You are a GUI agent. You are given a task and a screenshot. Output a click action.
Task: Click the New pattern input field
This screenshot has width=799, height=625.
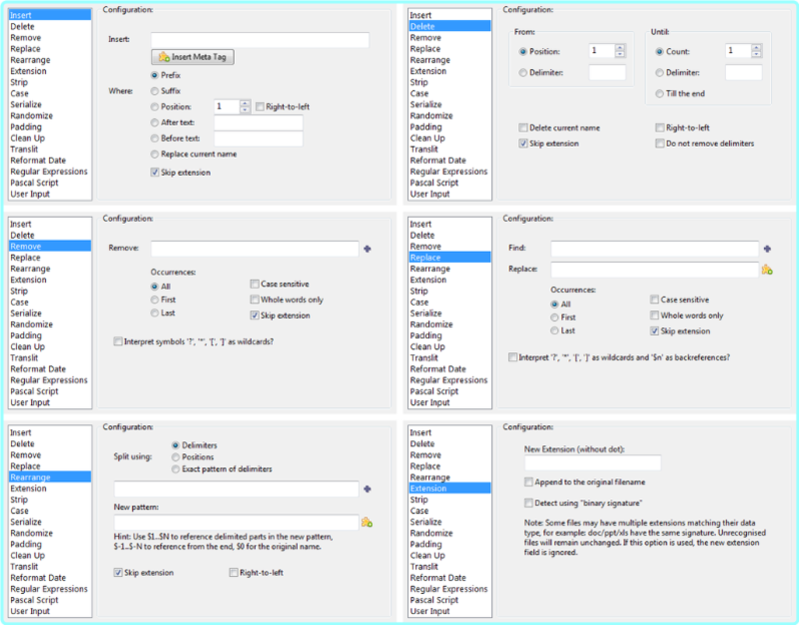click(237, 522)
